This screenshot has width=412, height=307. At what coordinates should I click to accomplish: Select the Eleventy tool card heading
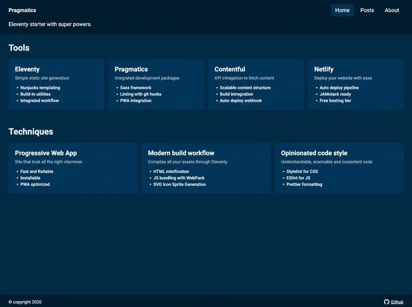click(28, 69)
